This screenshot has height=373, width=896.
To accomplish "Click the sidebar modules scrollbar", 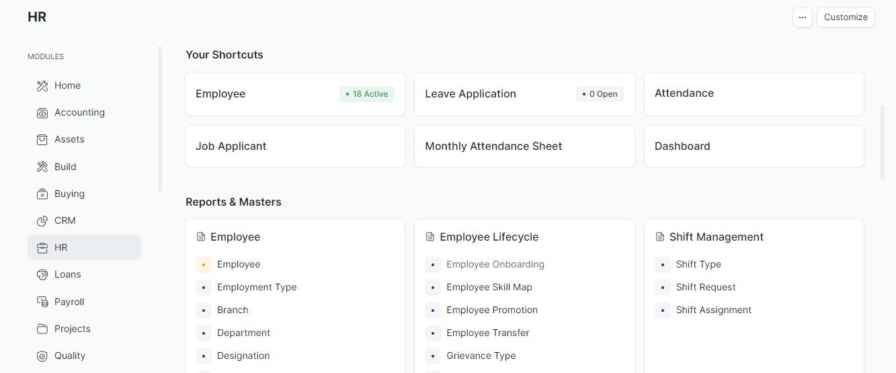I will (160, 120).
